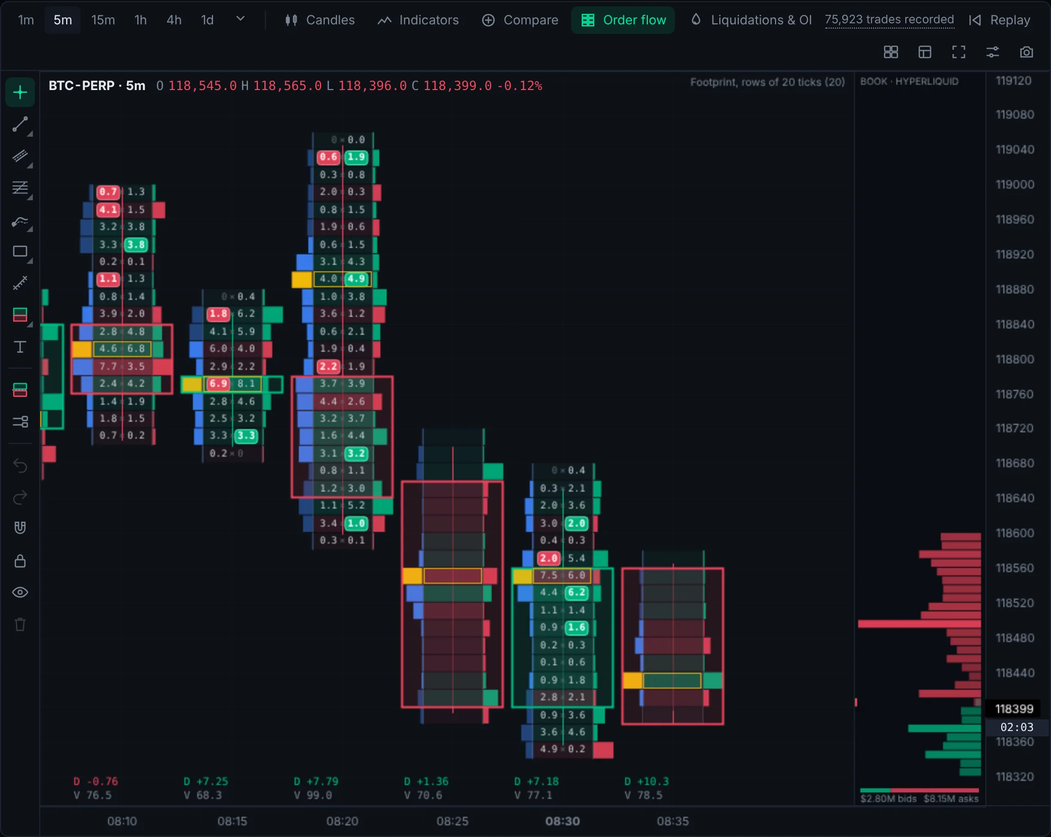This screenshot has height=837, width=1051.
Task: Select the trend line drawing tool
Action: pyautogui.click(x=20, y=124)
